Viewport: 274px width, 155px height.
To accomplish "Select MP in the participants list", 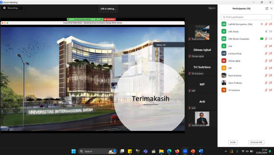I will click(246, 68).
